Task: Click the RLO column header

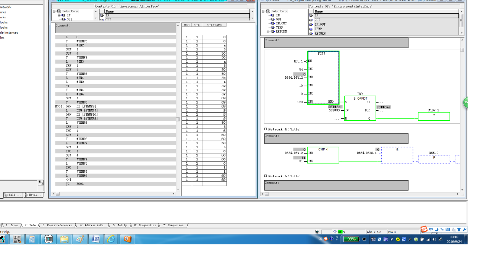Action: click(x=187, y=25)
